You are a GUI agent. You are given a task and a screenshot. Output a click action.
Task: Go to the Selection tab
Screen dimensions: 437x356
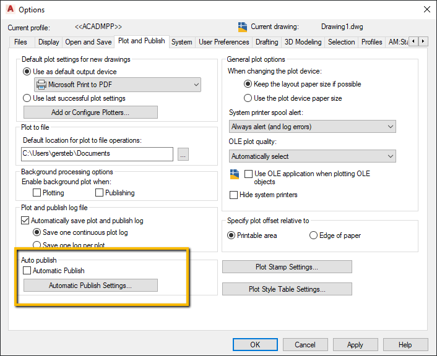pos(342,42)
